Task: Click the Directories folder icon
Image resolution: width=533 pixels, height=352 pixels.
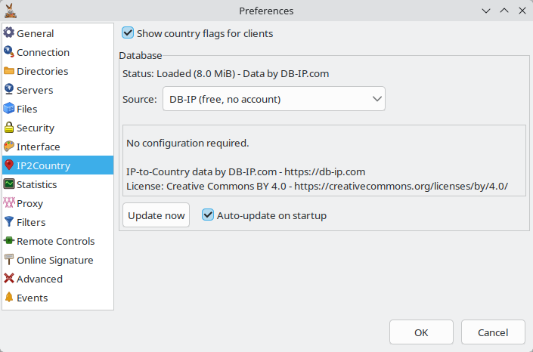Action: [9, 71]
